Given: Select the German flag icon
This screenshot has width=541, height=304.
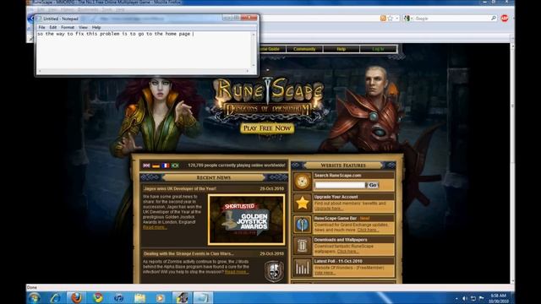Looking at the screenshot, I should (x=156, y=166).
